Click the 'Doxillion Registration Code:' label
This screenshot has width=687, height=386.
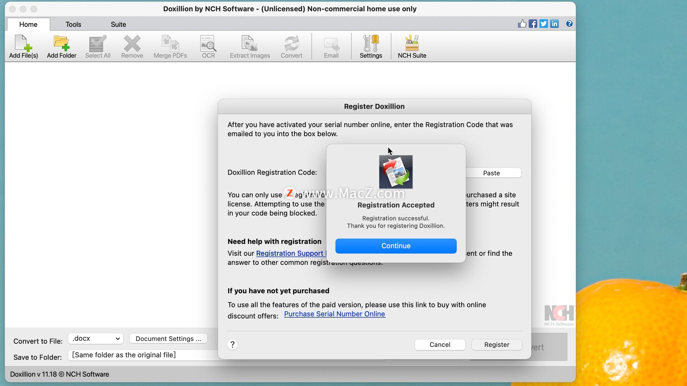tap(272, 172)
